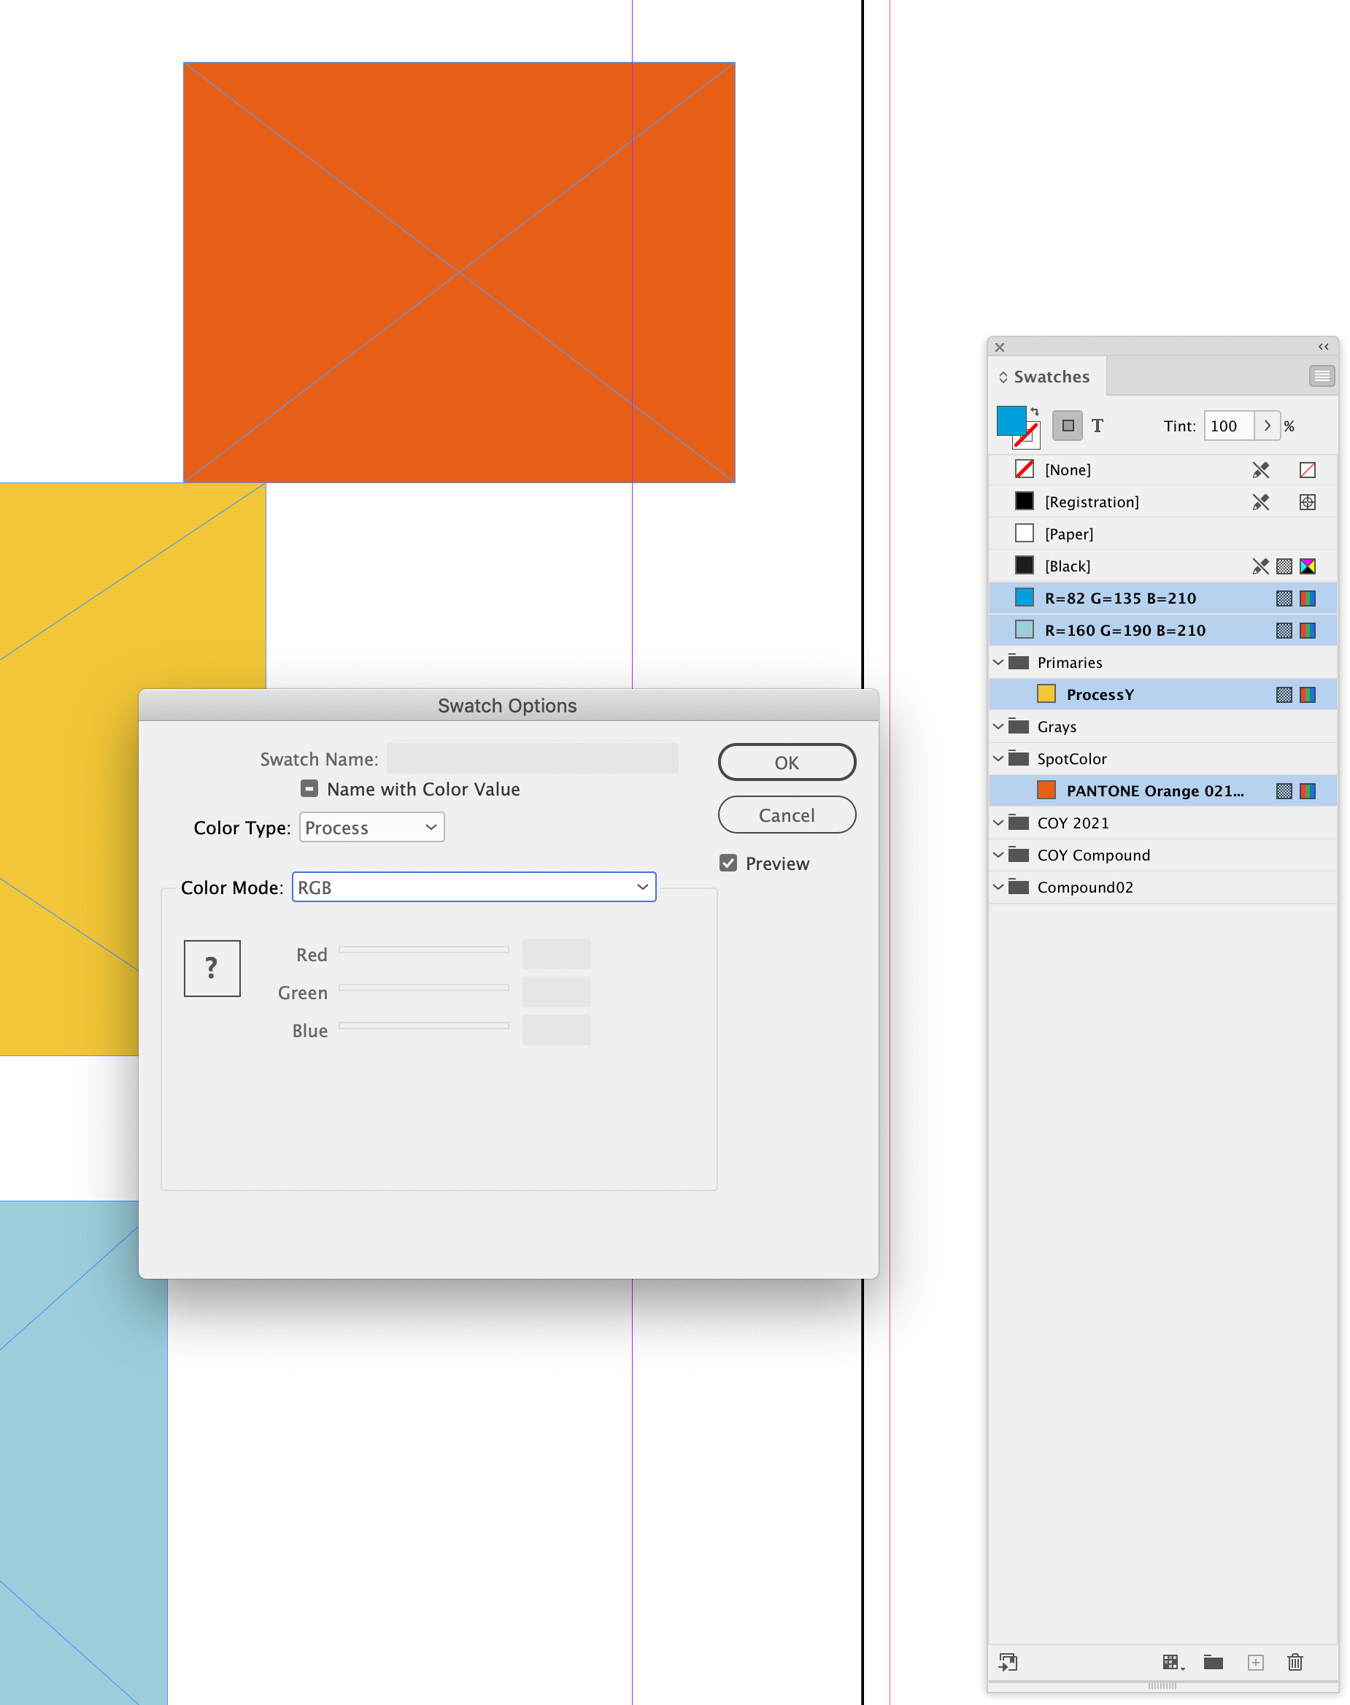Click the [None] non-editable pencil icon
Viewport: 1350px width, 1705px height.
1261,469
